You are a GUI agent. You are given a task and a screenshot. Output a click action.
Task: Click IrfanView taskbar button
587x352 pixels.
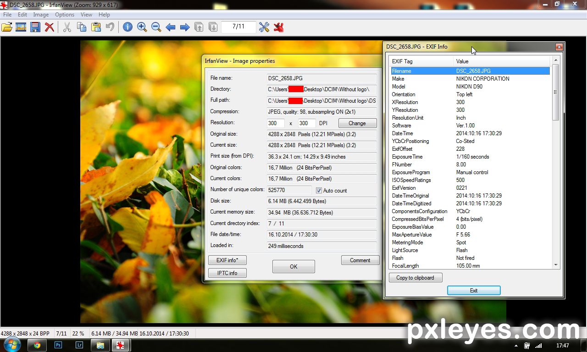(x=121, y=345)
